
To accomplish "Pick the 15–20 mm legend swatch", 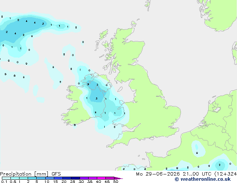I will tap(58, 178).
